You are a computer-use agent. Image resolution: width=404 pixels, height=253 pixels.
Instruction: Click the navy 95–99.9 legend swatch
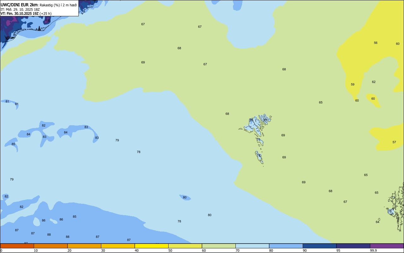coord(353,246)
